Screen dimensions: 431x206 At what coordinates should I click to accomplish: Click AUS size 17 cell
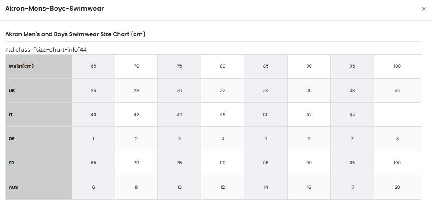pyautogui.click(x=352, y=188)
